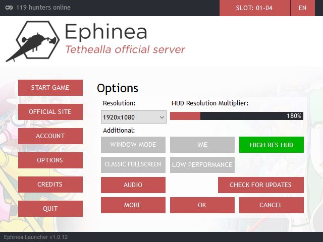Click the 180% multiplier value
Image resolution: width=323 pixels, height=242 pixels.
click(294, 116)
